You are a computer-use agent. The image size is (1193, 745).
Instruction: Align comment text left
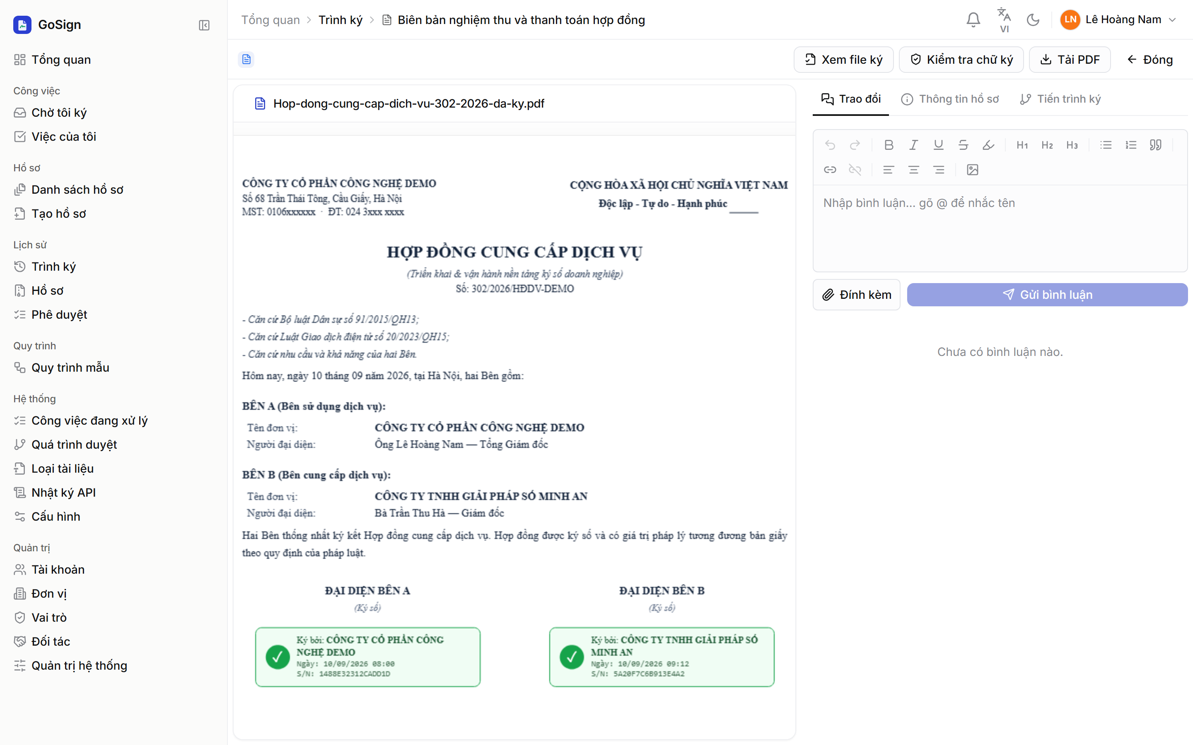(889, 170)
